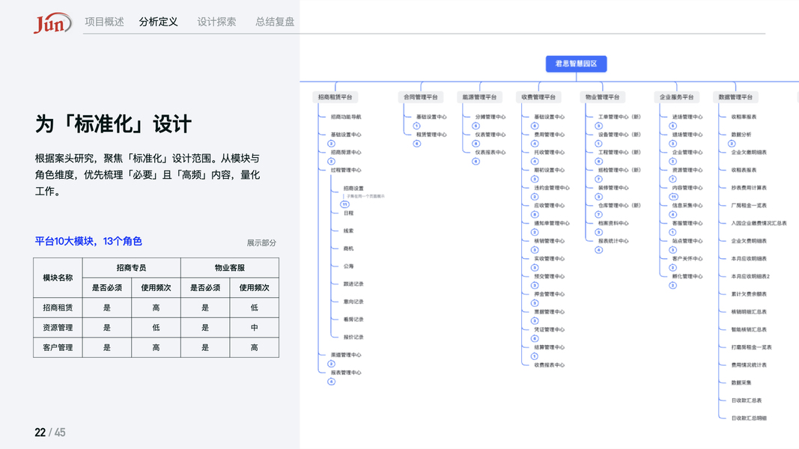The height and width of the screenshot is (449, 799).
Task: Select the 能源管理平台 node
Action: point(479,97)
